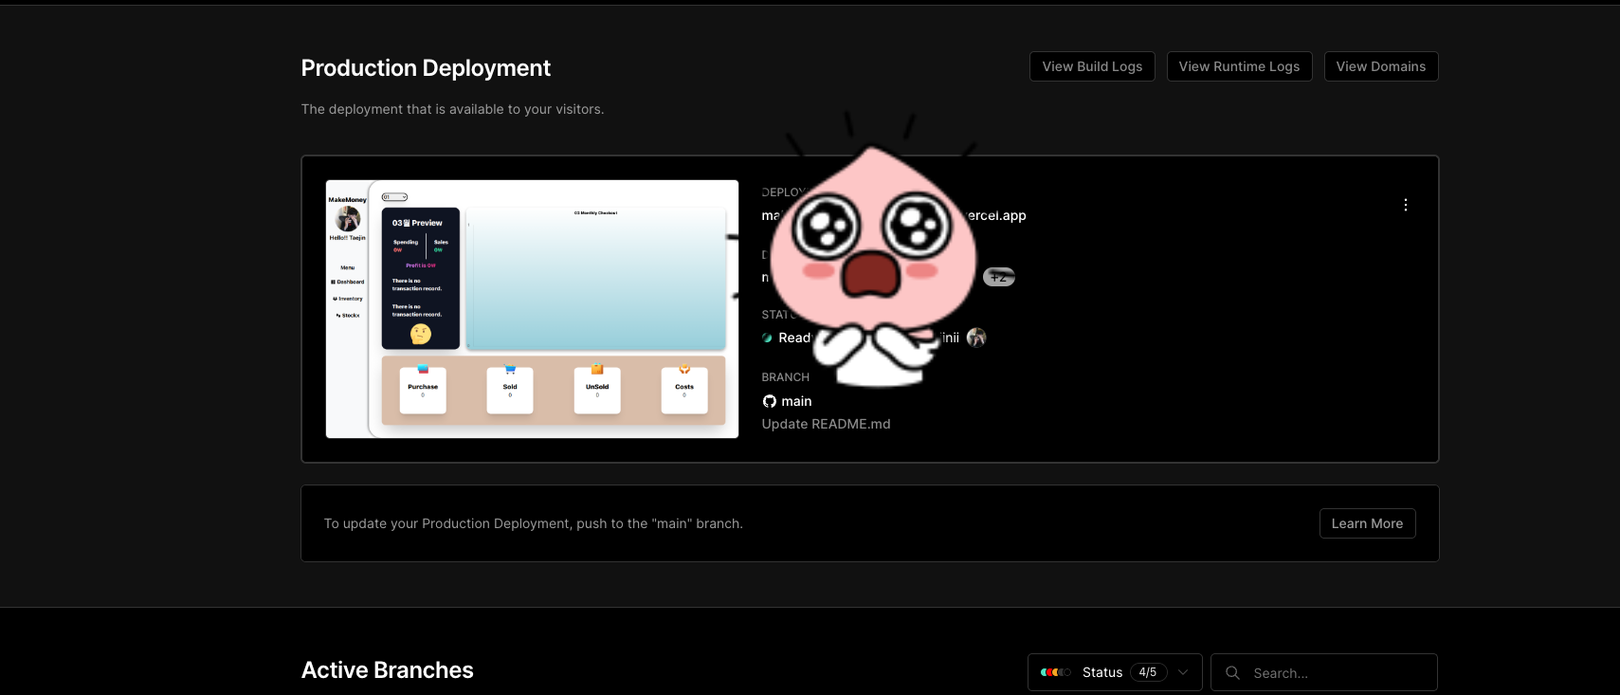1620x695 pixels.
Task: Click the +2 additional domains badge
Action: (x=999, y=277)
